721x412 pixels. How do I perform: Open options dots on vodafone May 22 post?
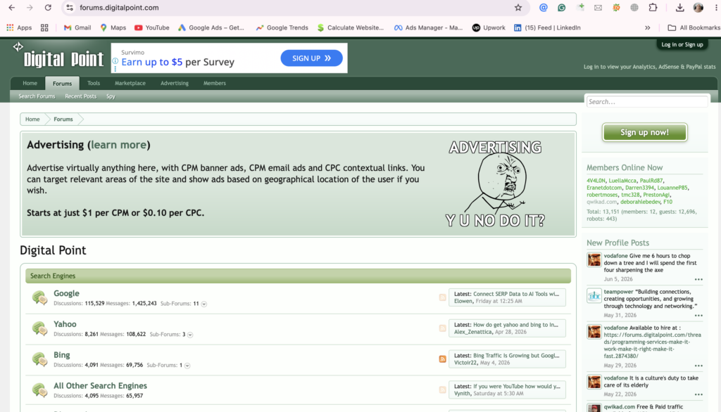coord(698,394)
